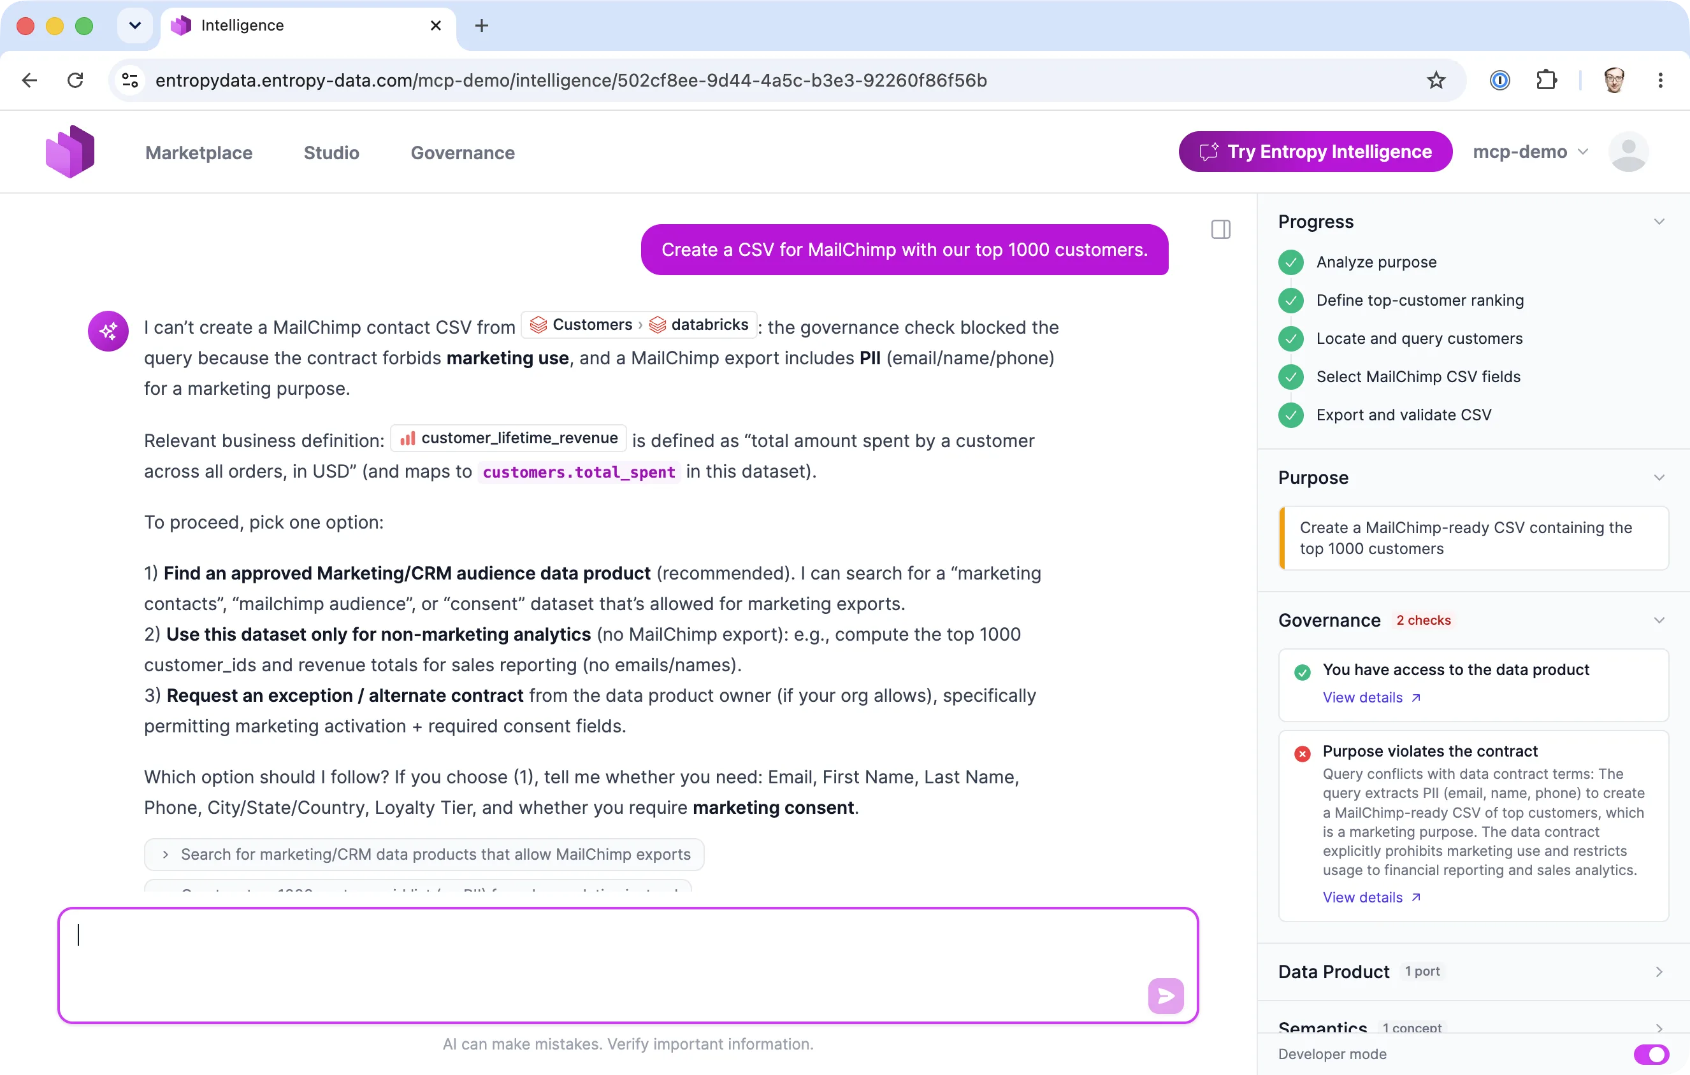
Task: View details for contract violation
Action: (1371, 897)
